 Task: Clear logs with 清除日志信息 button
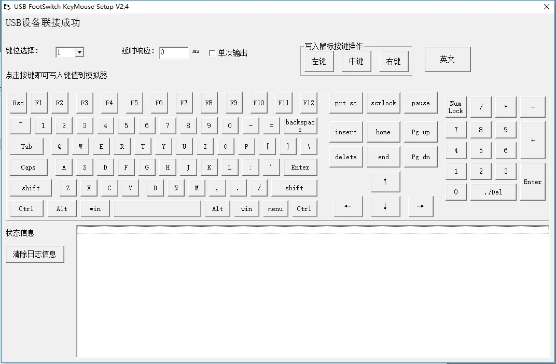coord(35,255)
